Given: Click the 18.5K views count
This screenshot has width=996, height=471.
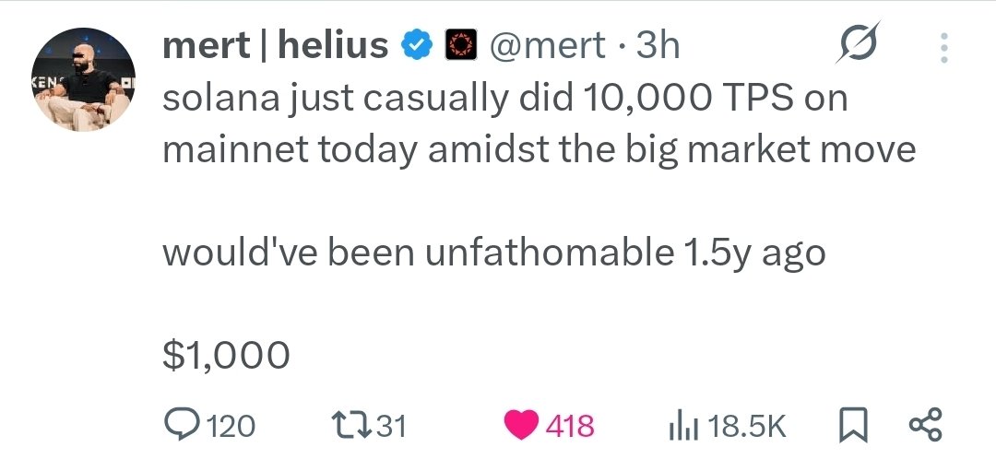Looking at the screenshot, I should point(749,425).
